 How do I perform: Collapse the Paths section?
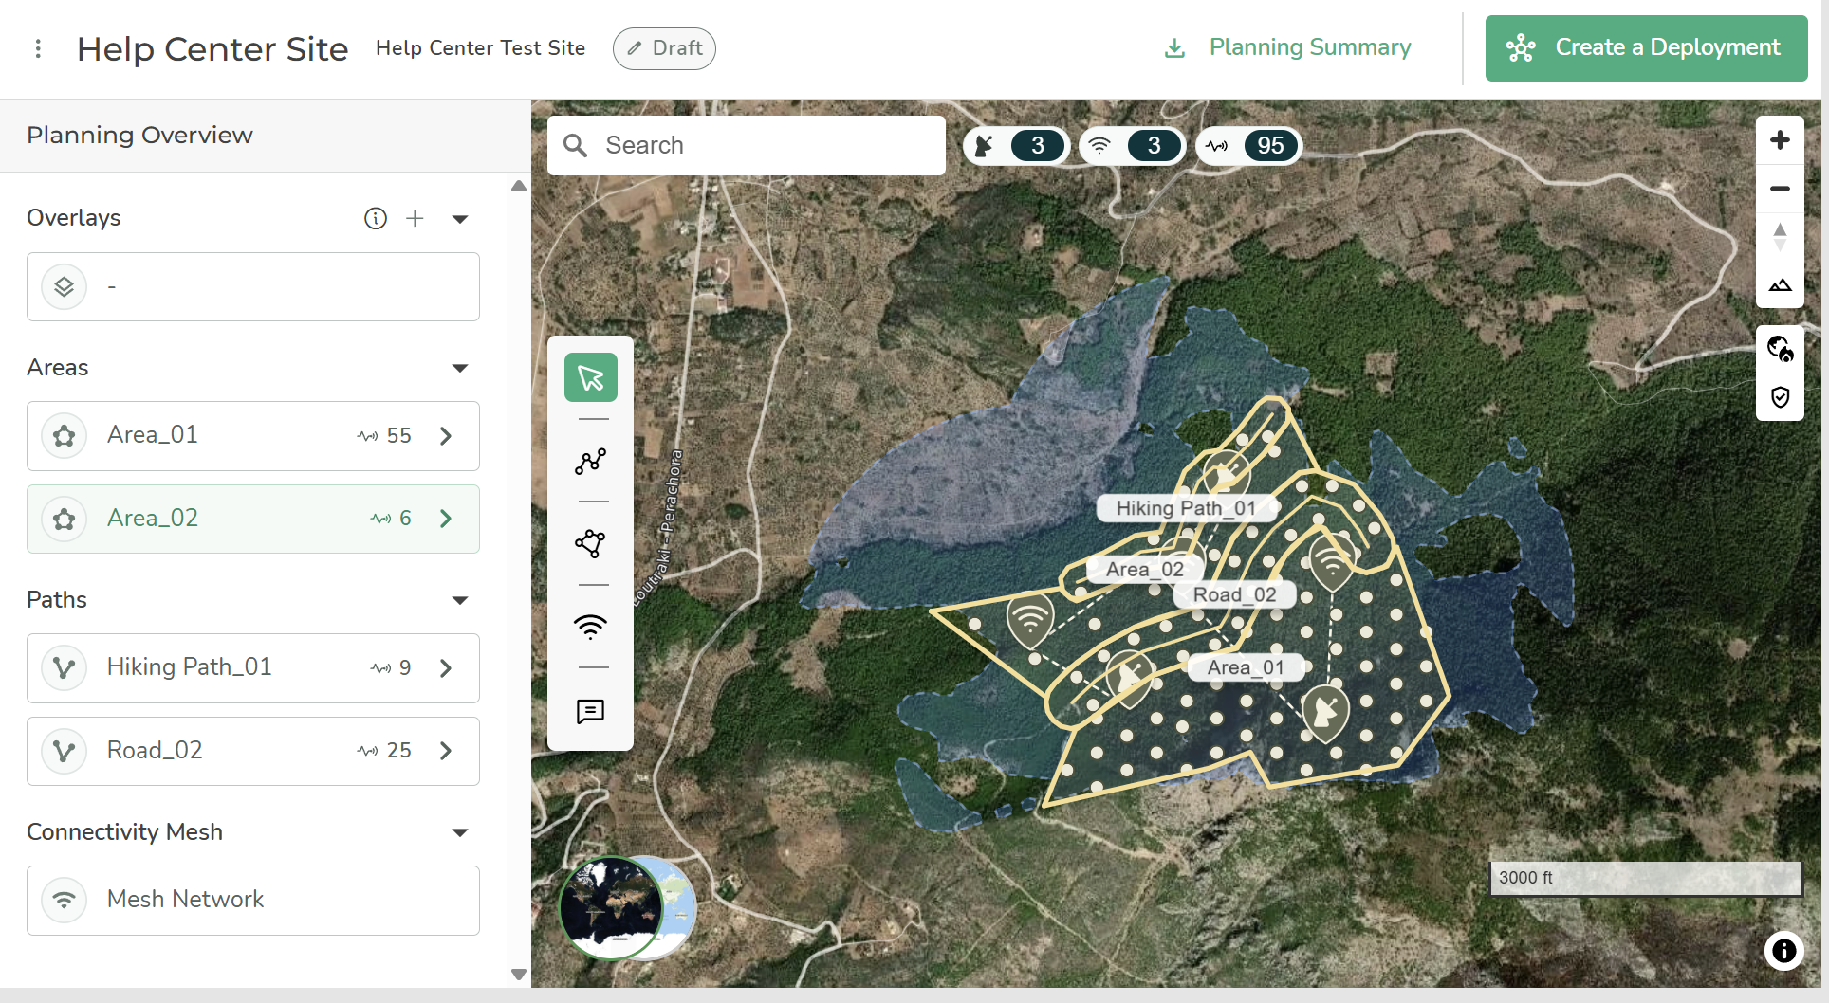click(x=460, y=600)
